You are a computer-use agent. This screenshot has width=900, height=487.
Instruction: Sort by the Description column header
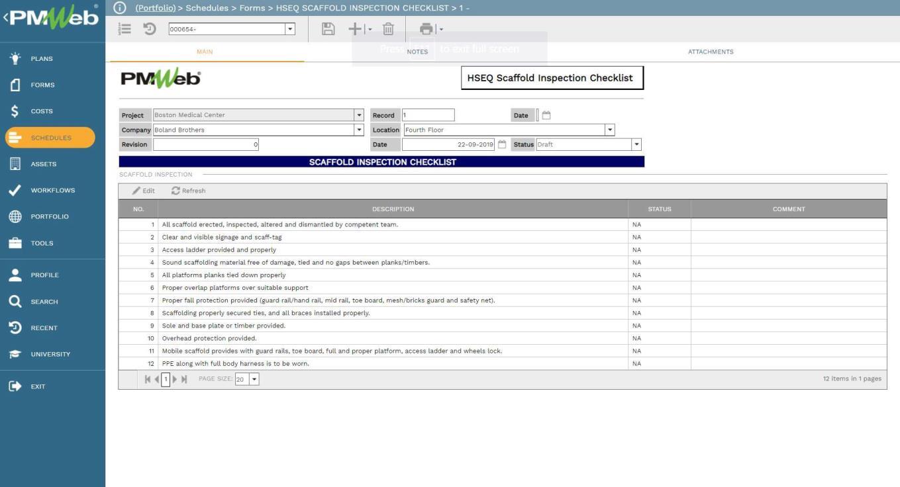[393, 209]
